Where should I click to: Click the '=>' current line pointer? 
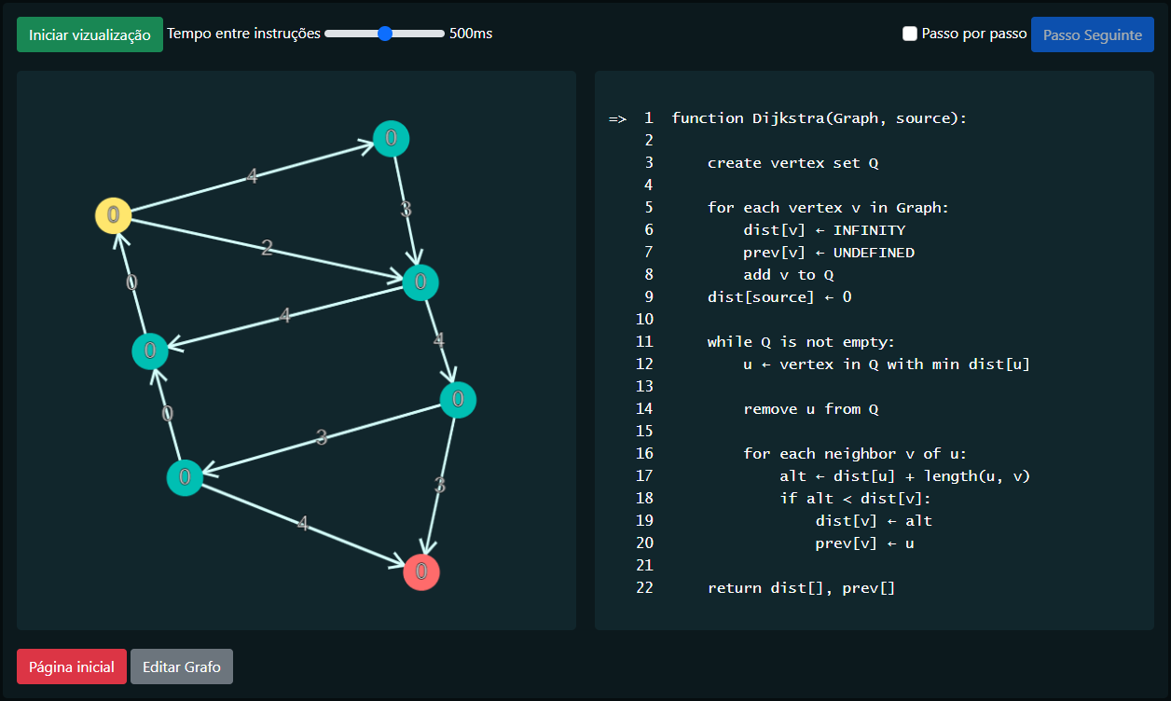click(617, 118)
